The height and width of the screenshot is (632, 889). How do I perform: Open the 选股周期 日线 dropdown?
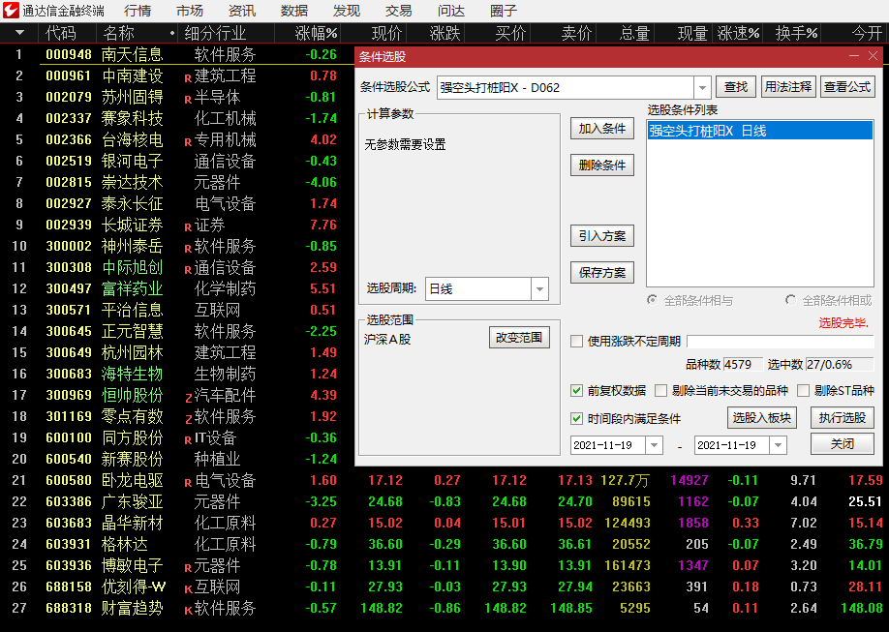click(539, 288)
